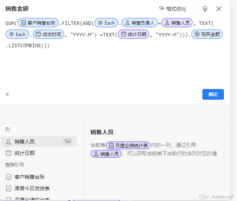Viewport: 237px width, 201px height.
Task: Click the 销售金额 dialog title
Action: tap(17, 9)
